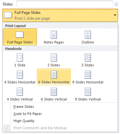Select the Outline print layout

click(88, 37)
